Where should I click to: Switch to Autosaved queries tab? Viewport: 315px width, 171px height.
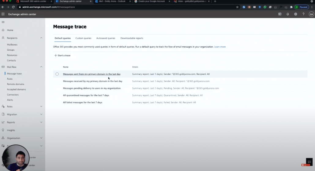(106, 38)
